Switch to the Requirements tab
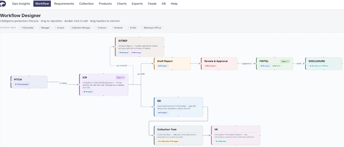 pos(64,4)
